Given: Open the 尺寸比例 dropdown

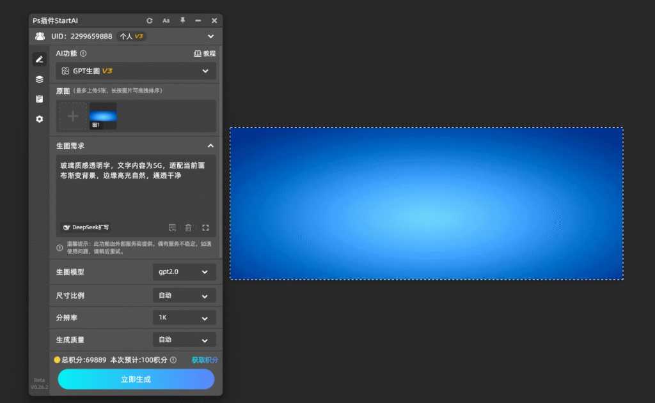Looking at the screenshot, I should 184,295.
